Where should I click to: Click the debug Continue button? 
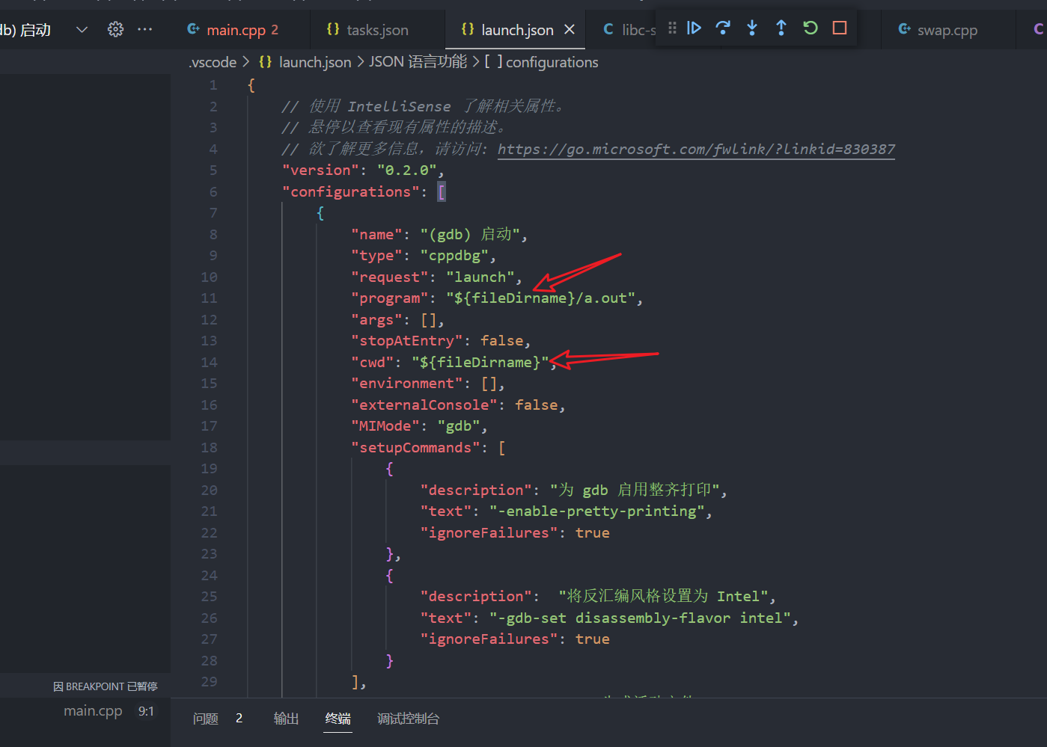[x=694, y=28]
